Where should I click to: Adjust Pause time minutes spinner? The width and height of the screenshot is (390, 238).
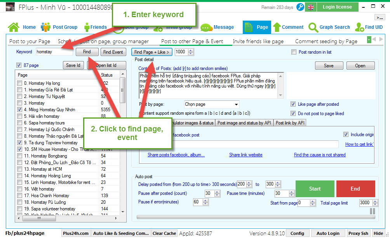point(292,193)
